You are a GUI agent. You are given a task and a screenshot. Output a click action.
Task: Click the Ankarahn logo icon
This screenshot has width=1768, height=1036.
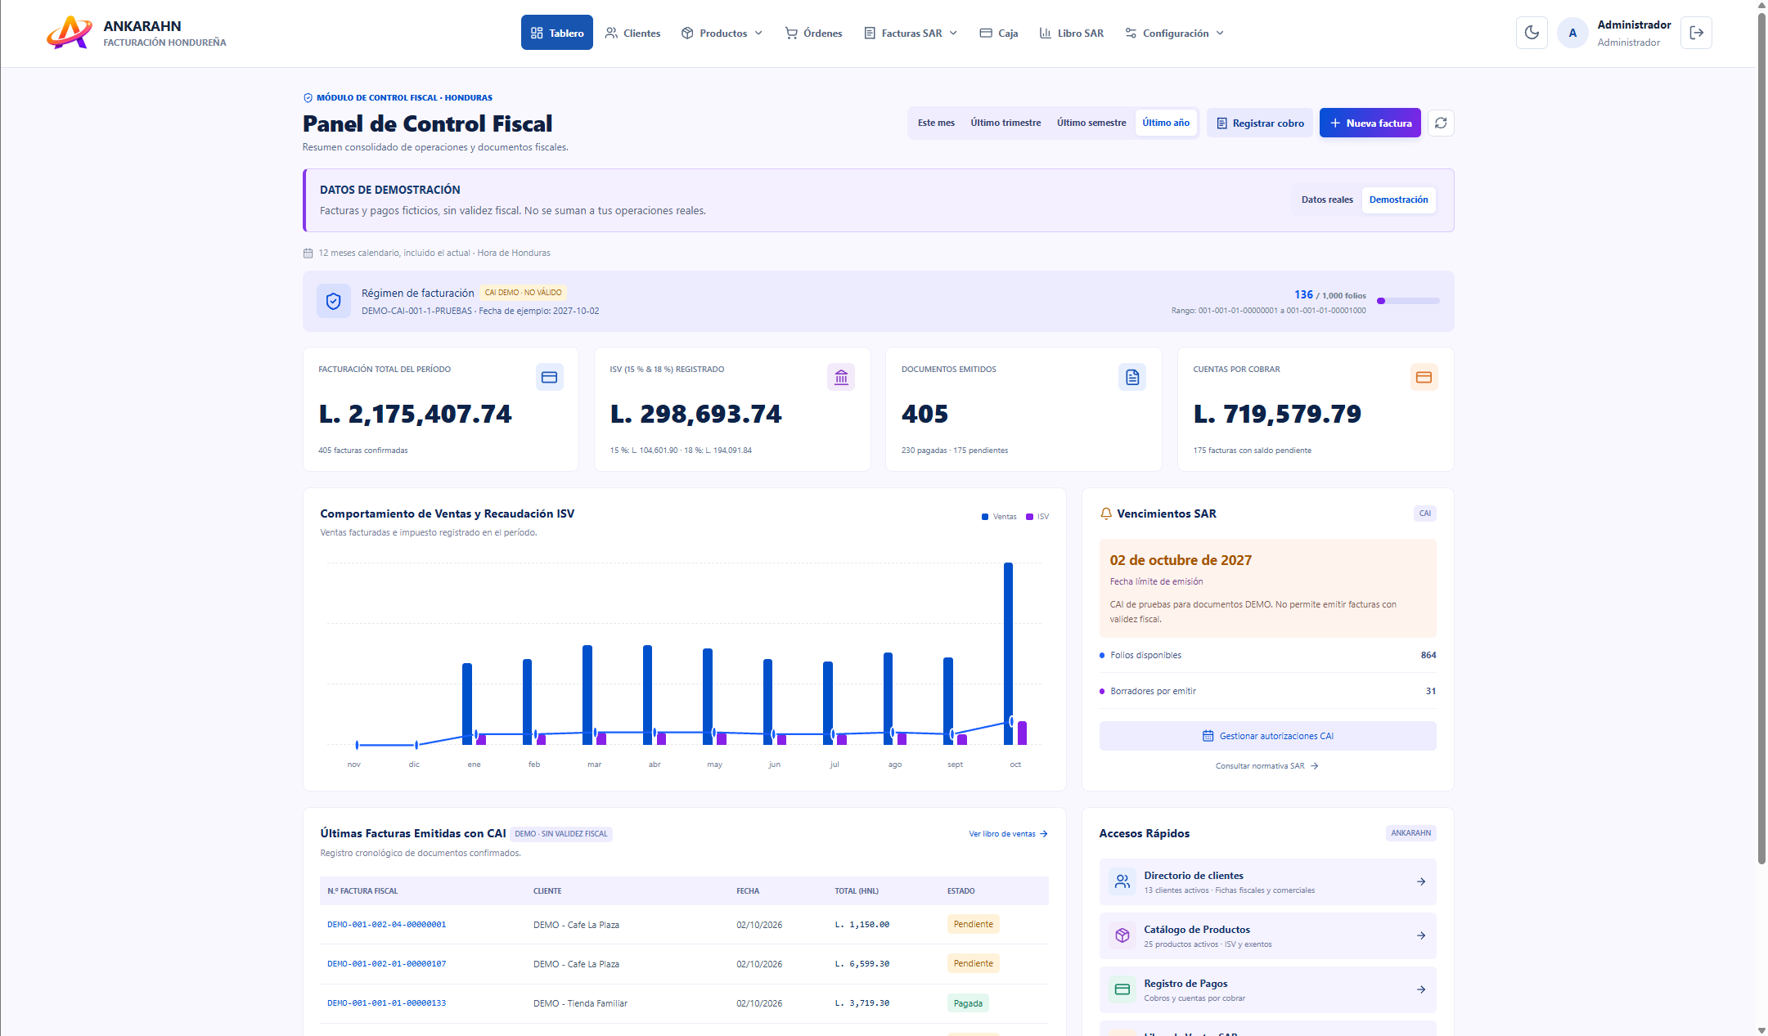point(69,33)
